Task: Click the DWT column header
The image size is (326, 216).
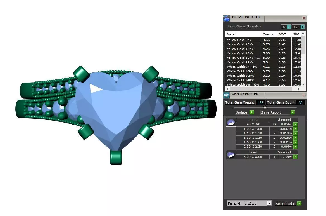Action: (x=284, y=34)
